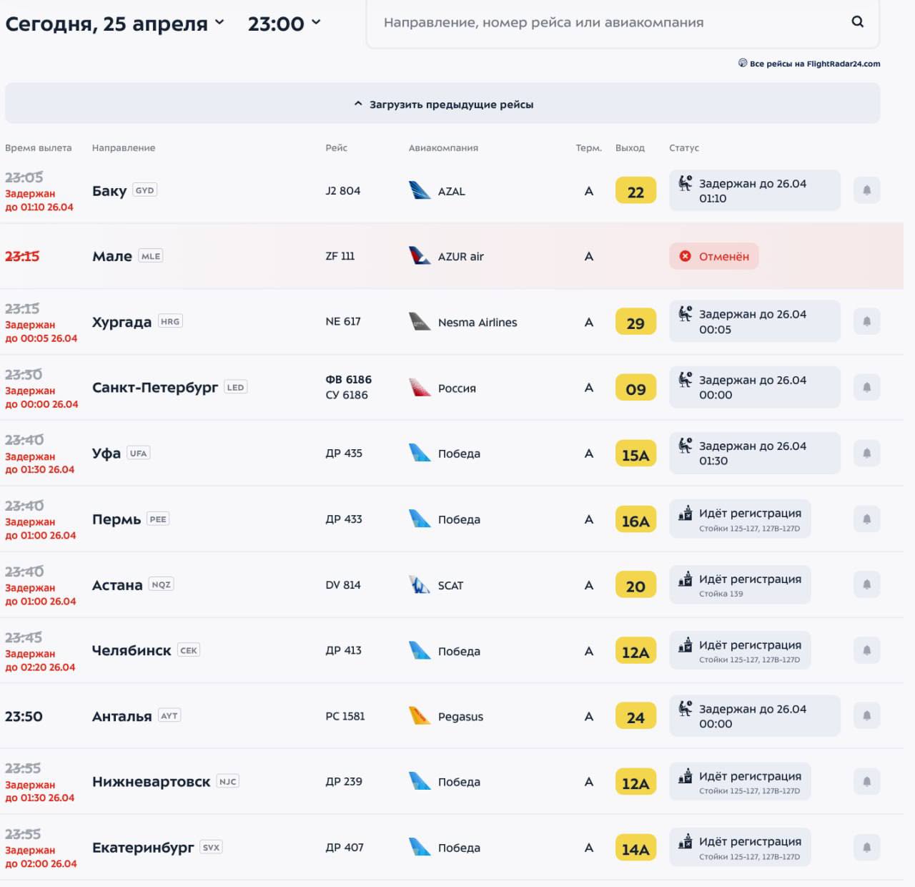Click the flight search input field
This screenshot has width=915, height=887.
pos(608,23)
